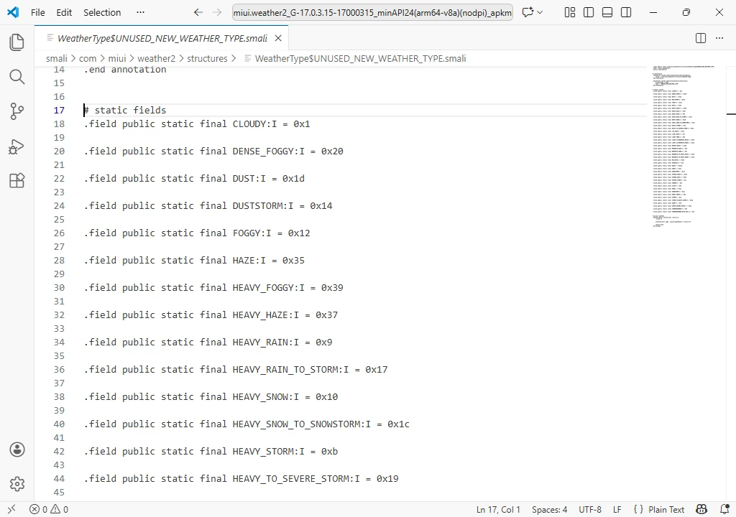Open the Copilot chat dropdown in title bar
736x517 pixels.
coord(533,12)
